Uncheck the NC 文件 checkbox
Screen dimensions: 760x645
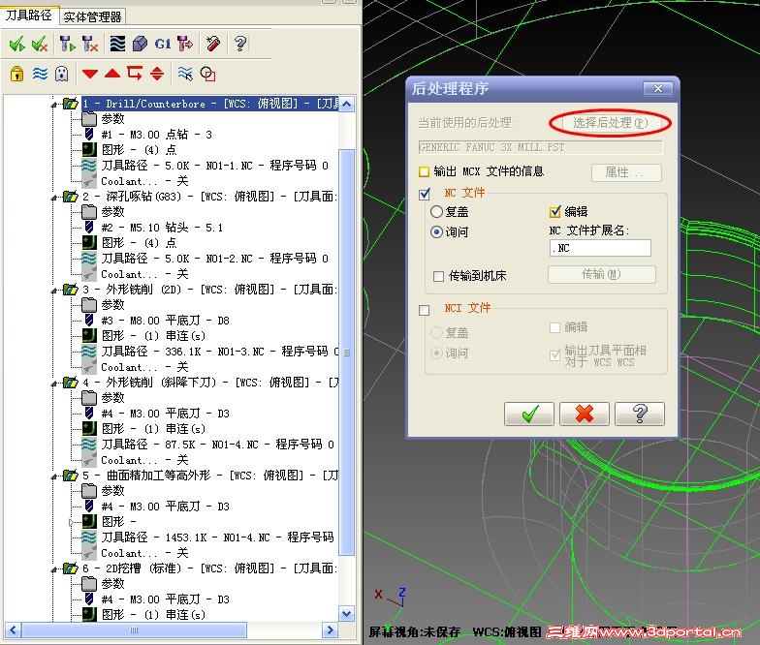[x=425, y=194]
